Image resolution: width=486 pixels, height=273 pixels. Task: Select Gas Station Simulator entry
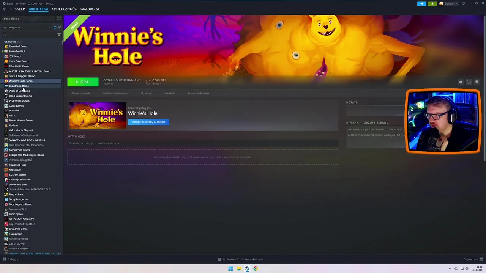21,219
